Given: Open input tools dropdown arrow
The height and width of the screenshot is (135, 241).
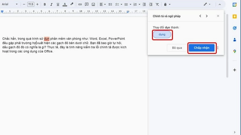Looking at the screenshot, I should coord(170,5).
